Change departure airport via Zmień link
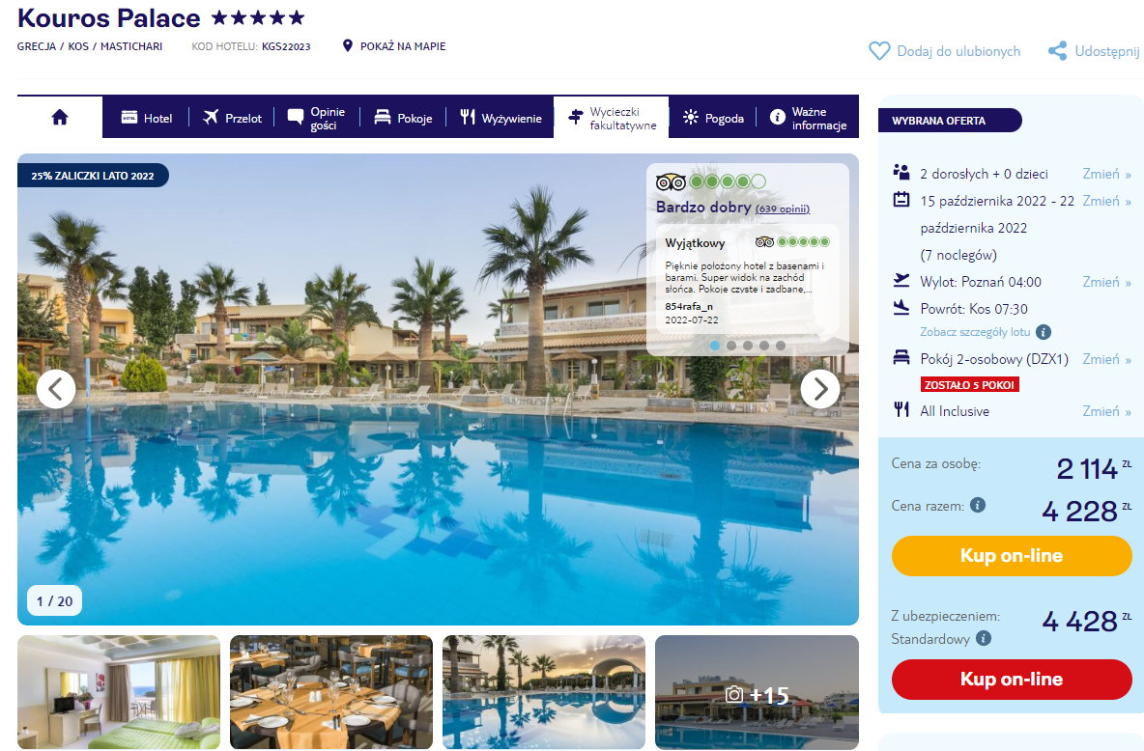The height and width of the screenshot is (751, 1144). 1106,282
